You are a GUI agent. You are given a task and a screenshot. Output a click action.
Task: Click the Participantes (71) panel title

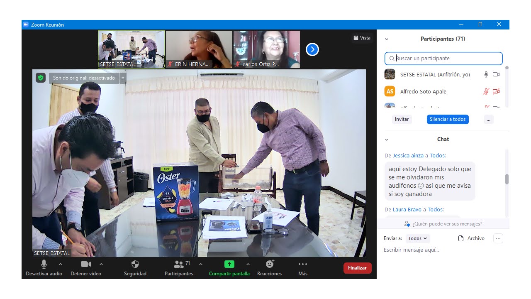pos(443,39)
